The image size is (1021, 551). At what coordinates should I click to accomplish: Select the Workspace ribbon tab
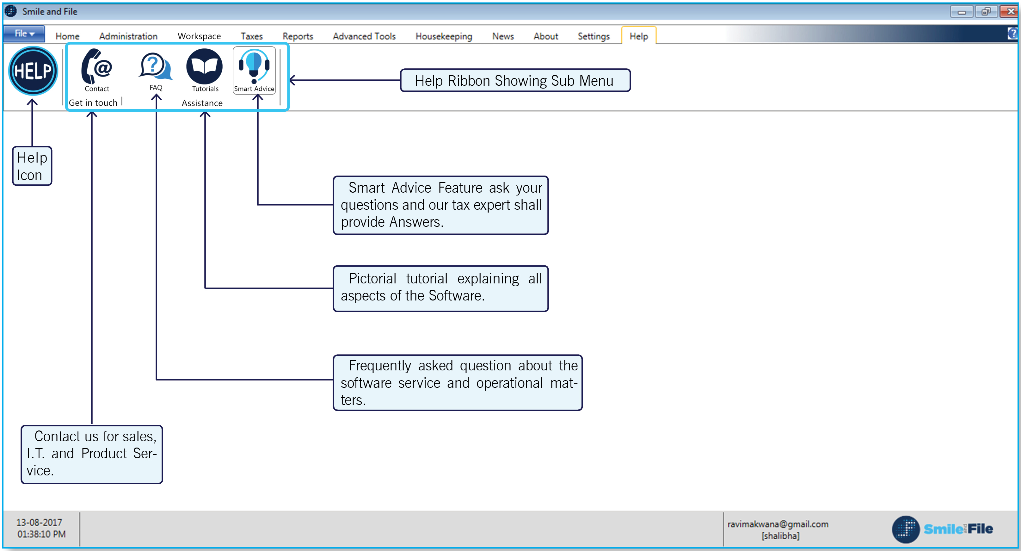200,36
